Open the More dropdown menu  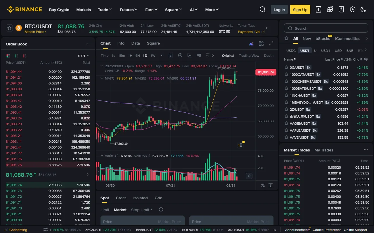(212, 10)
